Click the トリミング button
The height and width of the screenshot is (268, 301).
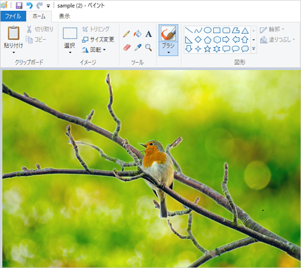click(x=96, y=30)
